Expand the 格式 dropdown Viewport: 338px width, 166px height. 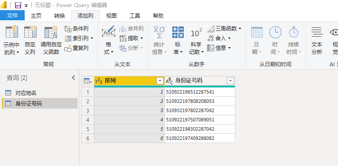tap(112, 52)
